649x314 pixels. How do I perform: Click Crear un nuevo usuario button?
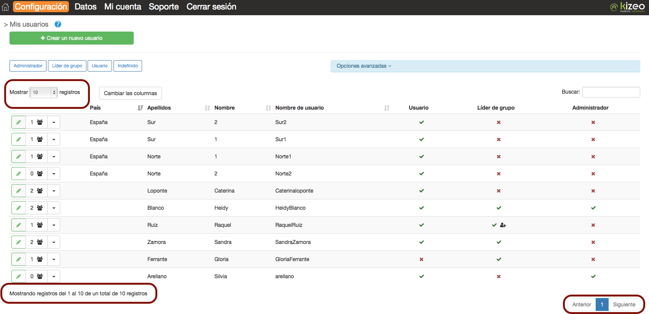click(72, 38)
